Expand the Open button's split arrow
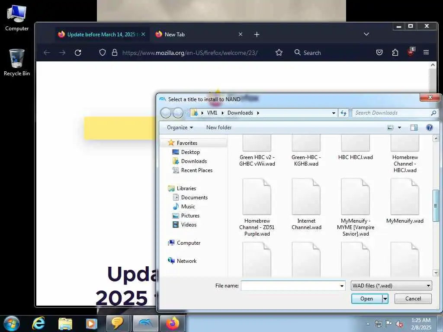The height and width of the screenshot is (332, 443). click(x=385, y=299)
